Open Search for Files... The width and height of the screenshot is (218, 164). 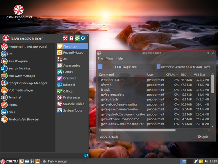click(x=28, y=68)
